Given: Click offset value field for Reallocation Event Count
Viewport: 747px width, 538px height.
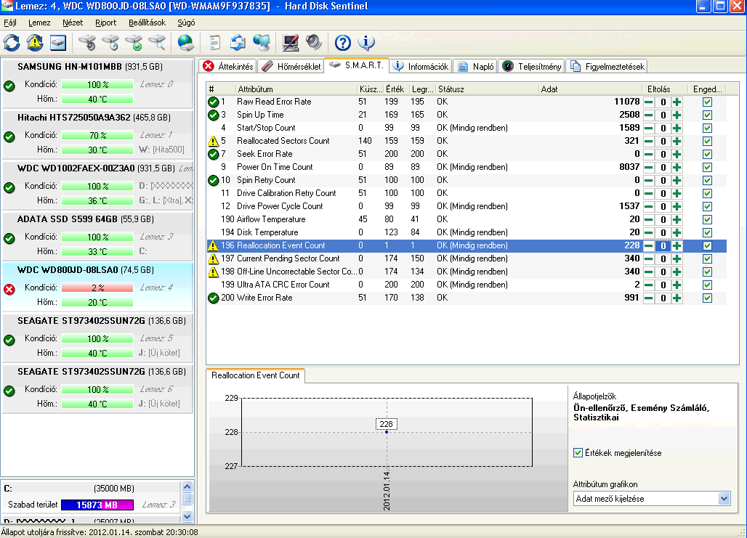Looking at the screenshot, I should (663, 245).
